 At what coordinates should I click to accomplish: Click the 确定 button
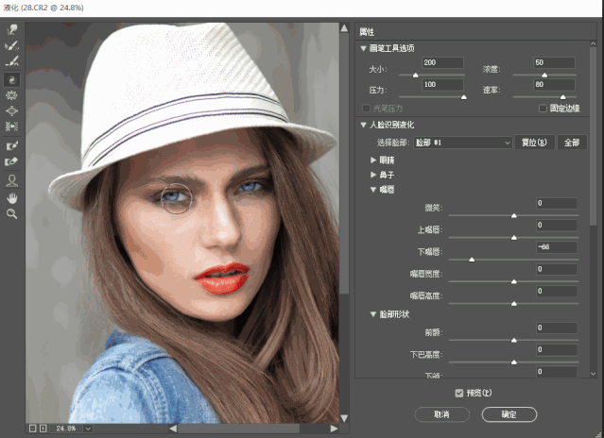coord(509,414)
